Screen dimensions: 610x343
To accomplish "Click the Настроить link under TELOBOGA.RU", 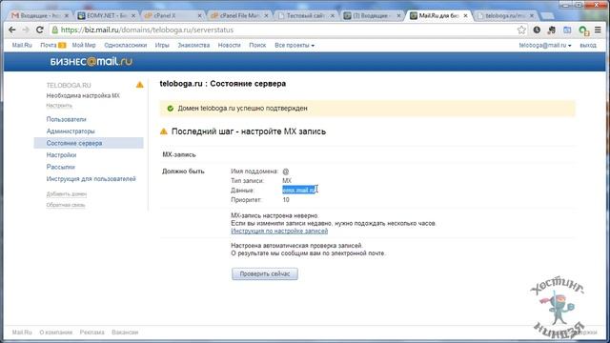I will [x=59, y=106].
